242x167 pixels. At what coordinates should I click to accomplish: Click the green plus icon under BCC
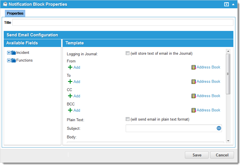(70, 110)
